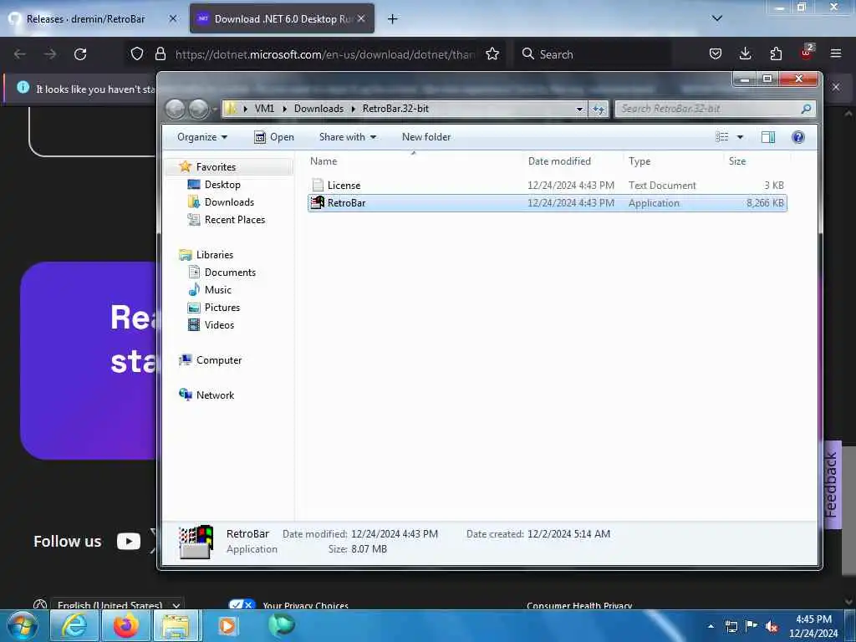Close the Releases dremin/RetroBar tab
856x642 pixels.
click(173, 18)
